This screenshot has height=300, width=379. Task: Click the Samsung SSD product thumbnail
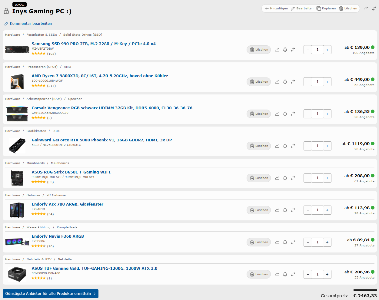tap(17, 49)
